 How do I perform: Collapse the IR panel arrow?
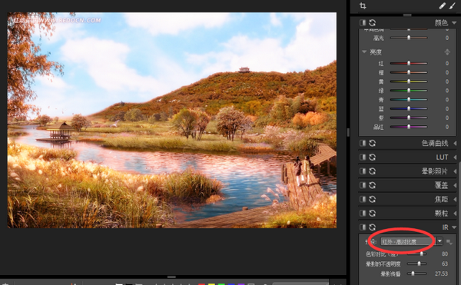pyautogui.click(x=454, y=227)
